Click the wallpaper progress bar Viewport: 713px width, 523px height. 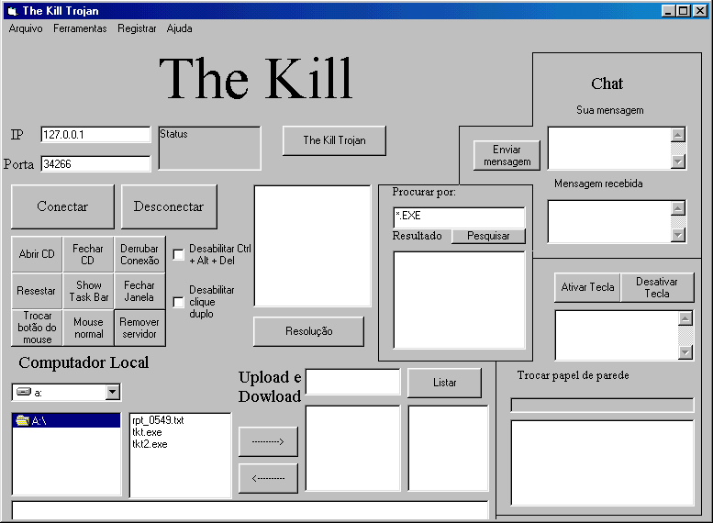tap(602, 405)
